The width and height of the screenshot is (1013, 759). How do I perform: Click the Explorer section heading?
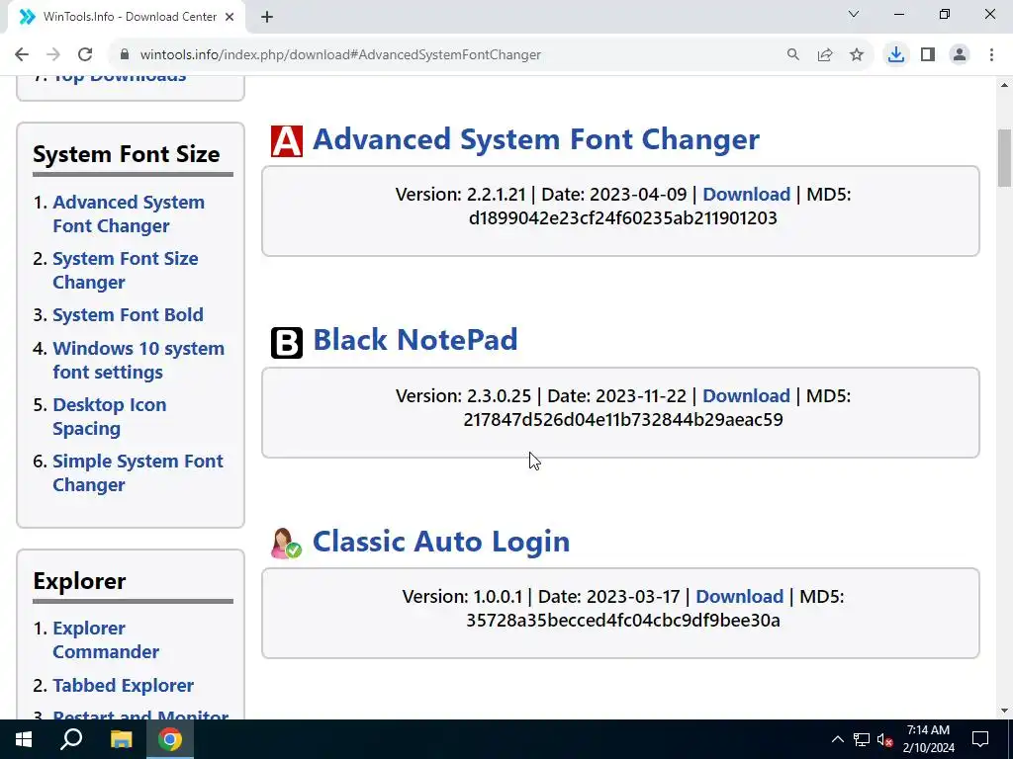point(79,581)
